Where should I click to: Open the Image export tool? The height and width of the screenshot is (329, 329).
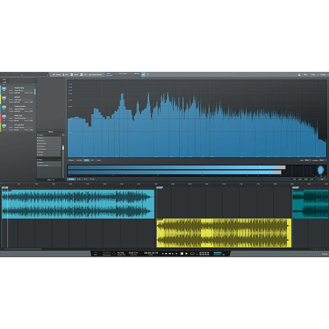[75, 75]
